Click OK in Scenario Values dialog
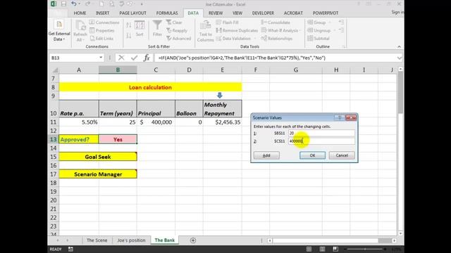The image size is (451, 253). (312, 155)
